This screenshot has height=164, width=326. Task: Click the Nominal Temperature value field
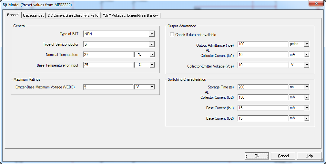(x=108, y=54)
